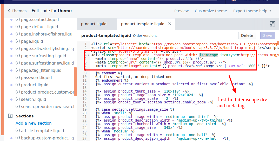Click liquid file icon beside page.inshore-offshore
This screenshot has height=141, width=279.
point(17,34)
